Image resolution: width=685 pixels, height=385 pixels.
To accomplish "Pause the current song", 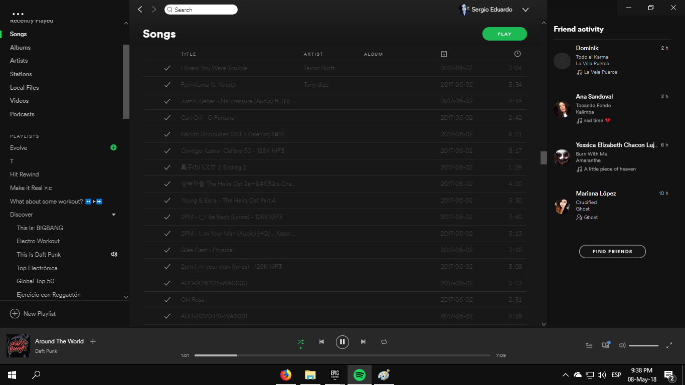I will point(342,342).
